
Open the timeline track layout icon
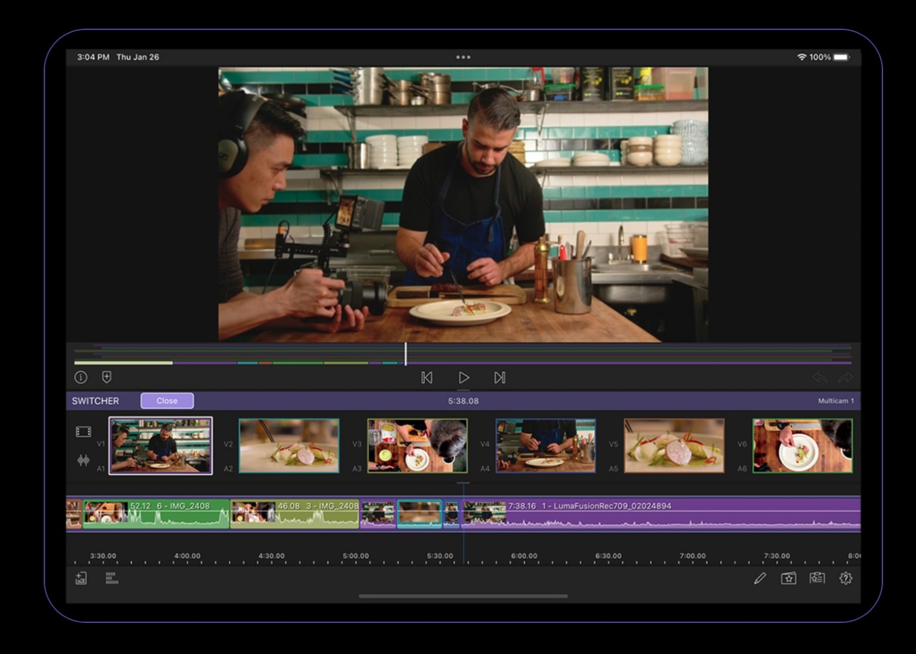pyautogui.click(x=112, y=578)
